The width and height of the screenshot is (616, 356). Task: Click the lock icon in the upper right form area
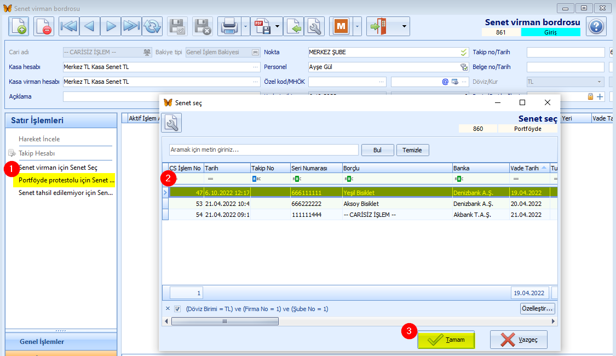pyautogui.click(x=590, y=96)
